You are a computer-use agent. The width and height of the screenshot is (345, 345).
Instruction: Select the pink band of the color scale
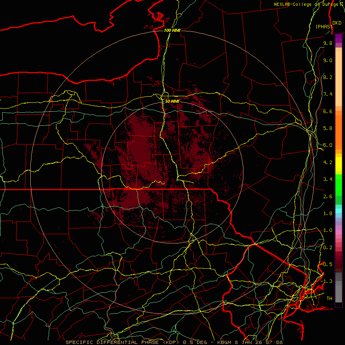point(338,232)
